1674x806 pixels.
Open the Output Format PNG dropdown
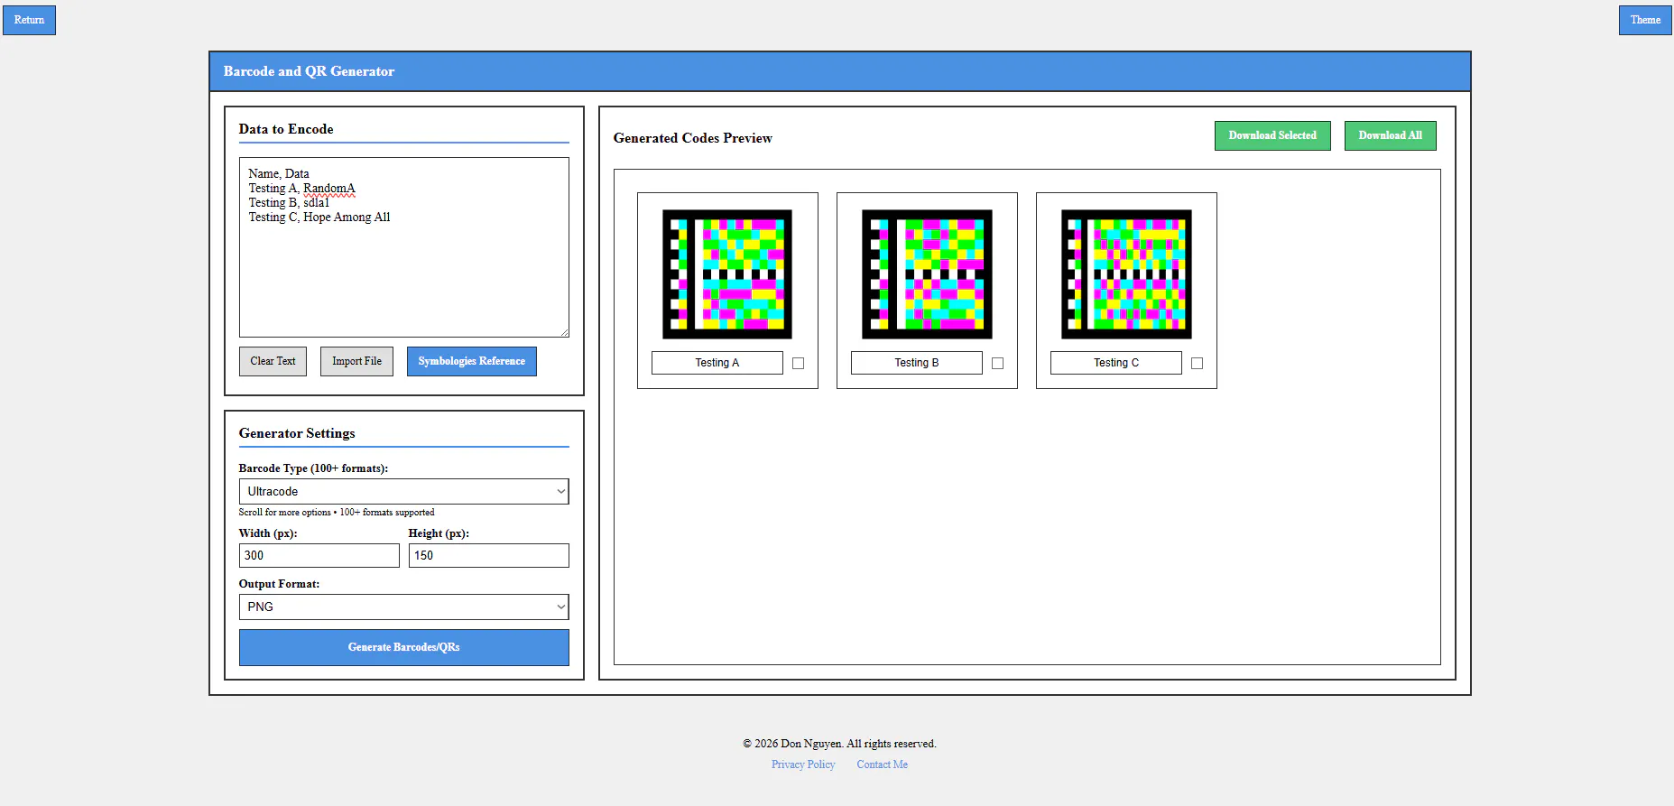pos(403,607)
